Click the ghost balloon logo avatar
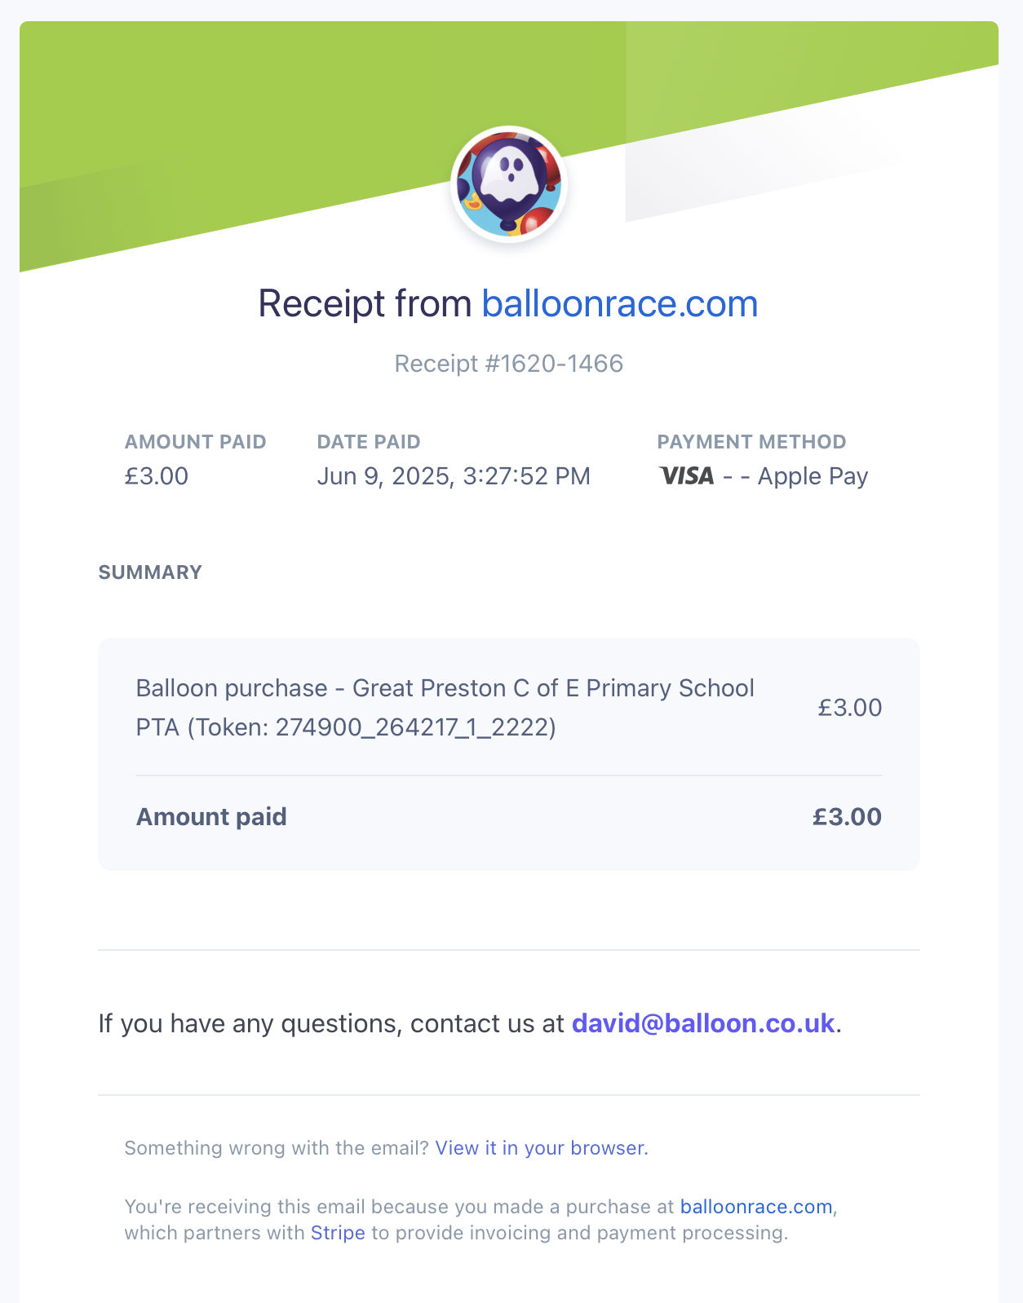Image resolution: width=1023 pixels, height=1303 pixels. [x=509, y=184]
